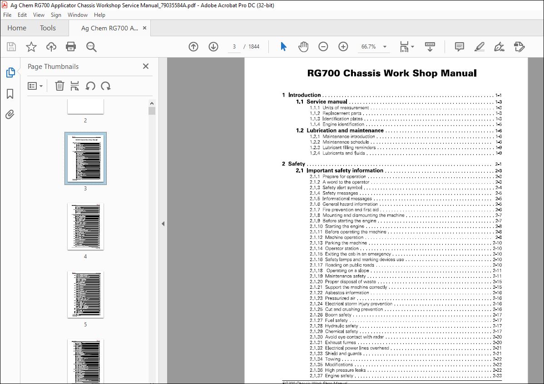544x384 pixels.
Task: Delete selected page trash icon
Action: (x=59, y=86)
